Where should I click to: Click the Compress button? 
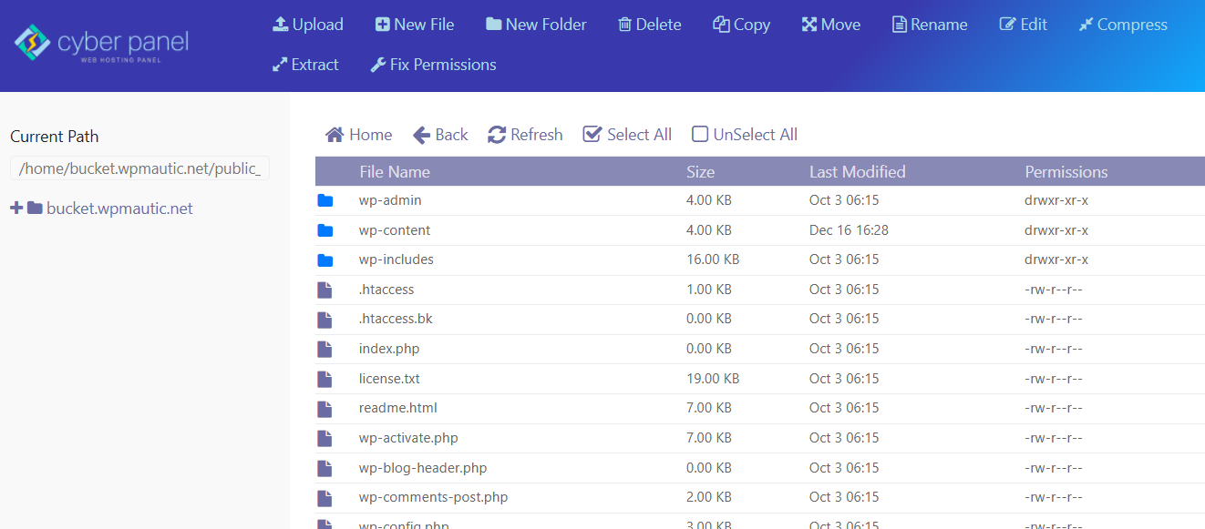tap(1123, 25)
